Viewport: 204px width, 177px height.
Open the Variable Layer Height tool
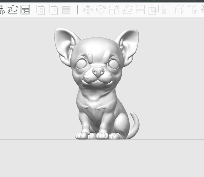[66, 10]
